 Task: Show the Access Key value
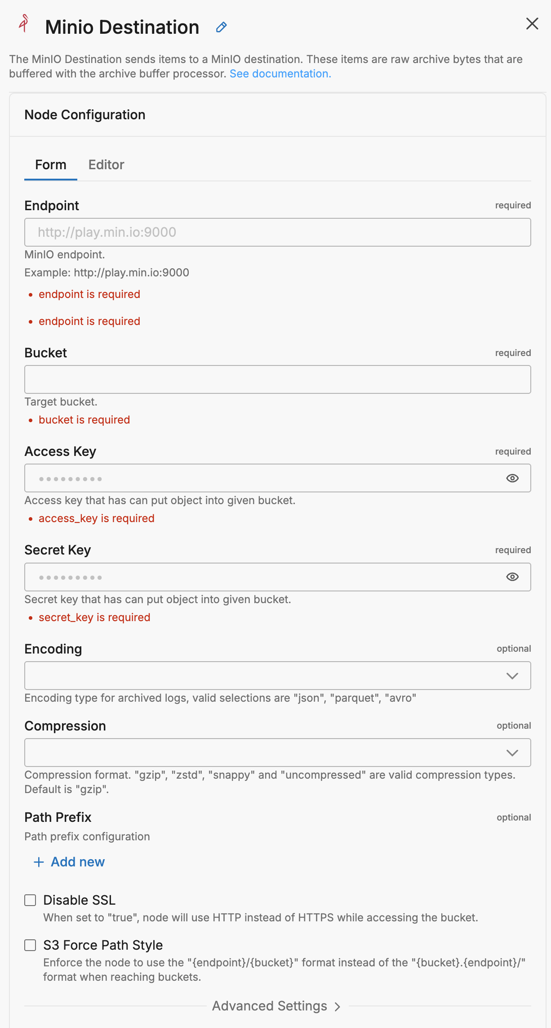512,478
